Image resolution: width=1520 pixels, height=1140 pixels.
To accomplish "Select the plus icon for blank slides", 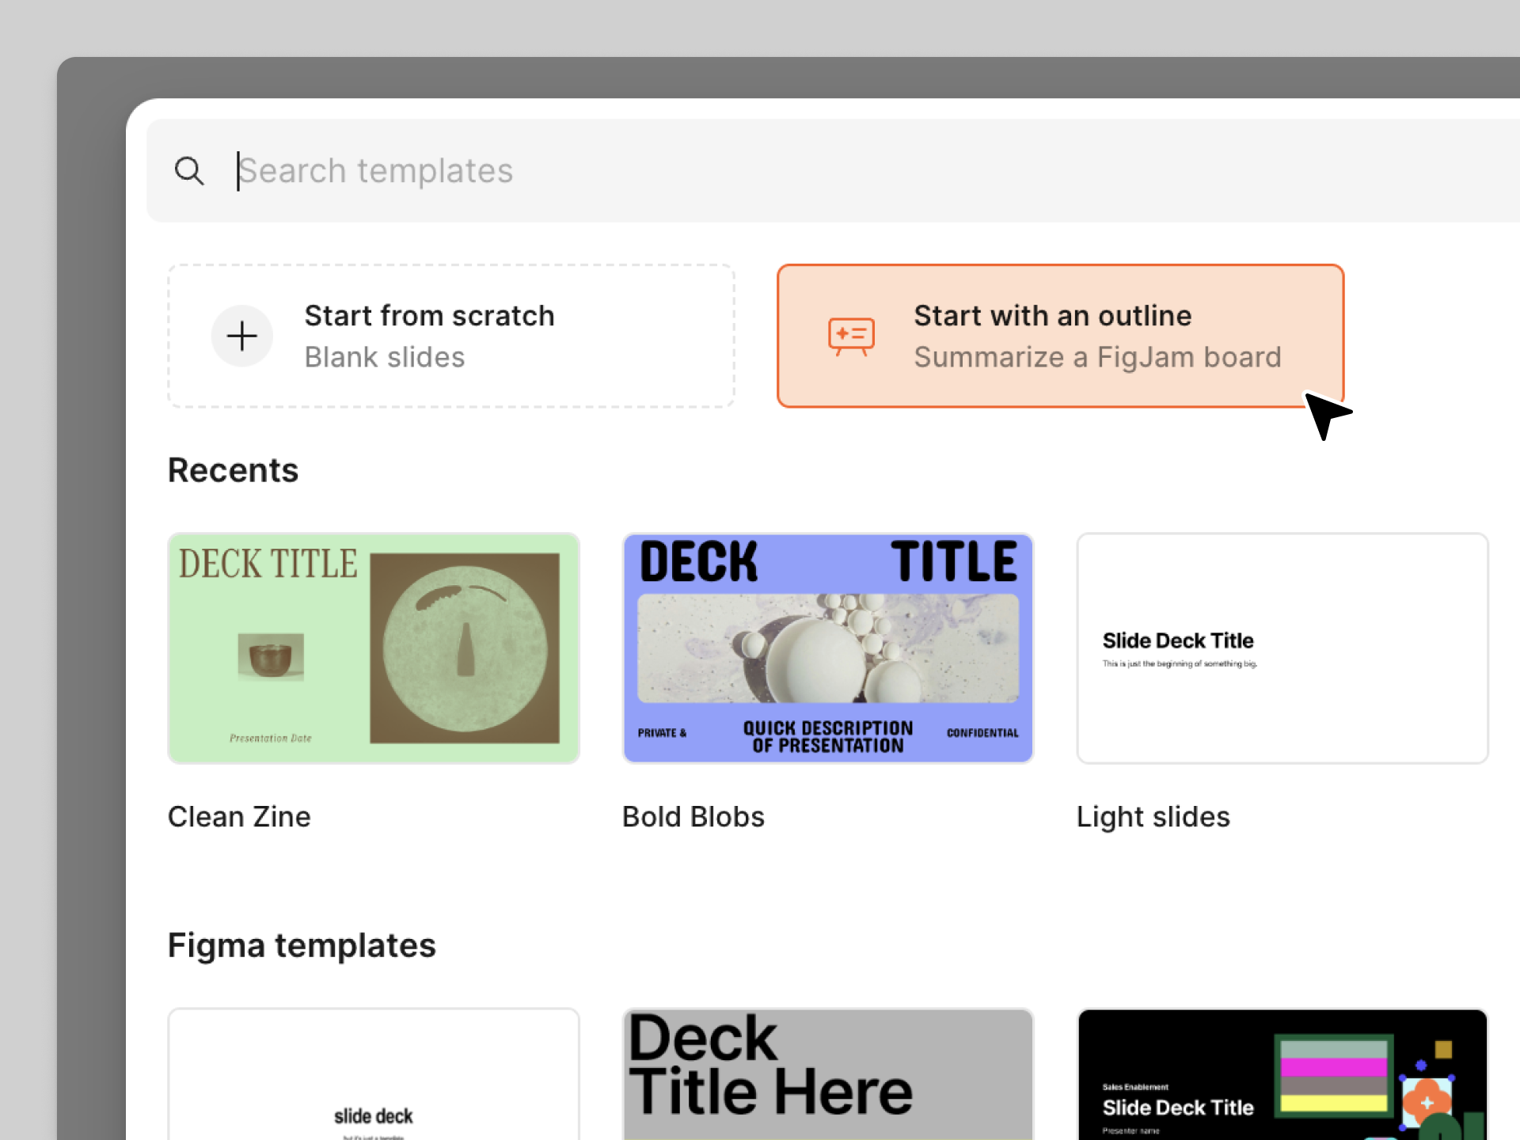I will coord(241,336).
